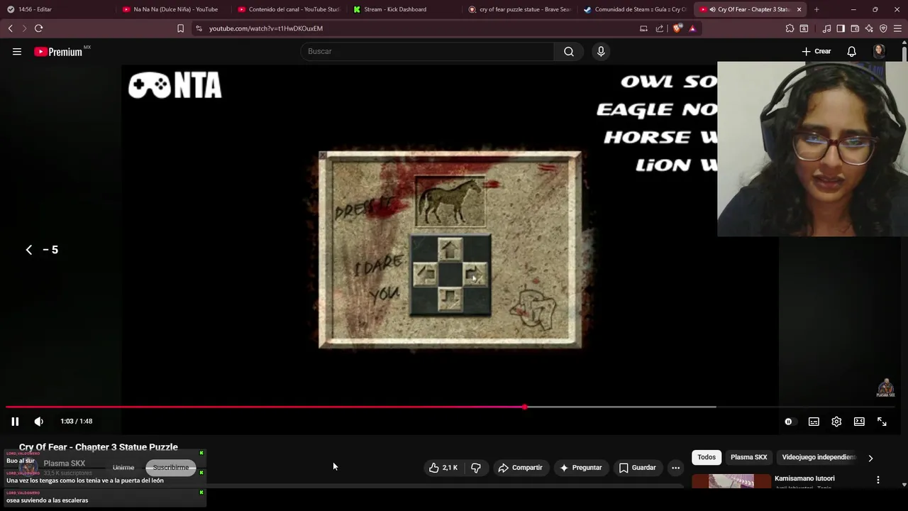
Task: Open the tab search toolbar icon
Action: 804,28
